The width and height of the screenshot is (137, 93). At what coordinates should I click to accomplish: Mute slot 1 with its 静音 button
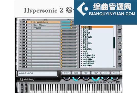click(x=24, y=22)
